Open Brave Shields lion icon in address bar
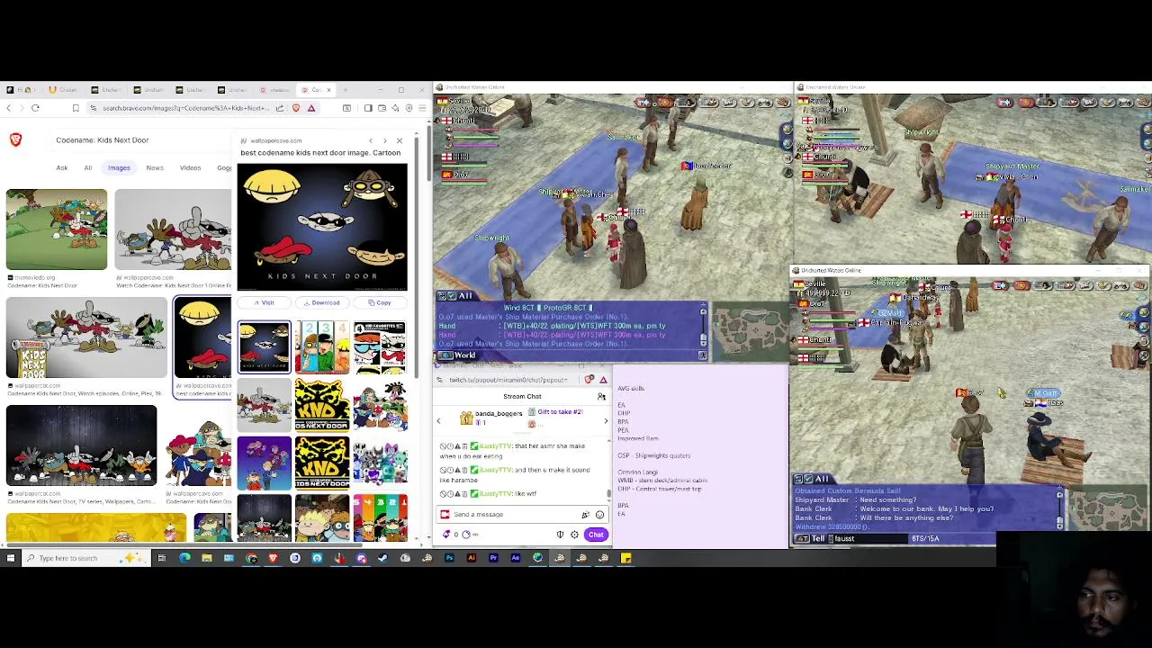Image resolution: width=1152 pixels, height=648 pixels. pos(296,108)
